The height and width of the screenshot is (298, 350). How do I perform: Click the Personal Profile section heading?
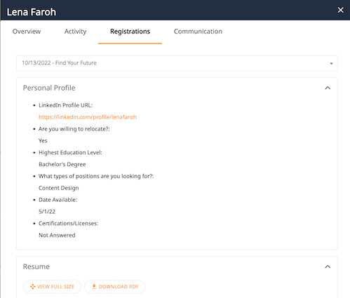(49, 88)
